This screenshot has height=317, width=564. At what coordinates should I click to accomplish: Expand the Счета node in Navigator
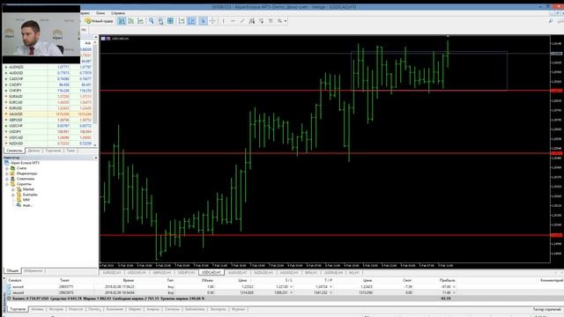click(7, 168)
